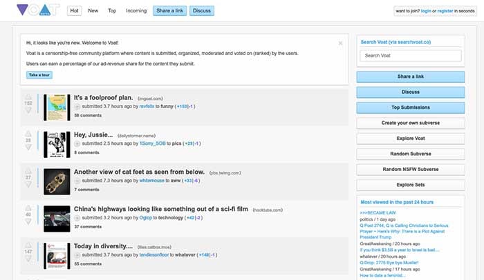View the 37 comments on highways post
This screenshot has height=280, width=484.
point(88,227)
